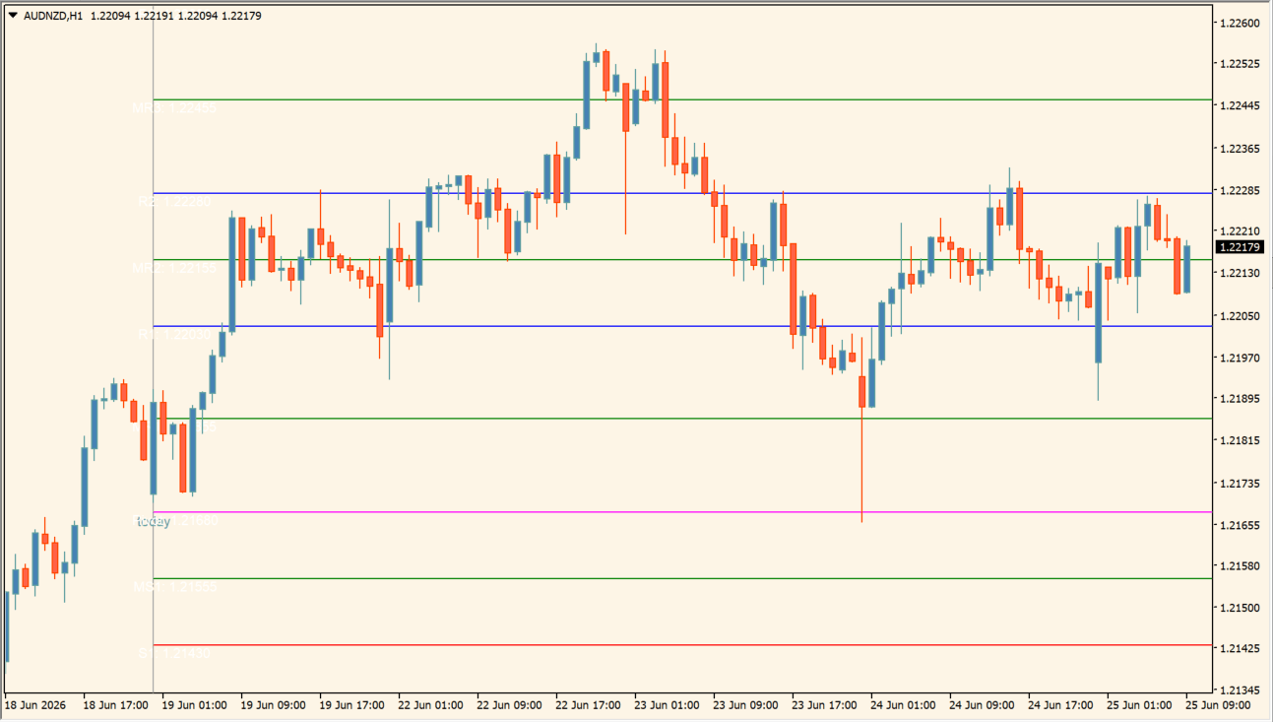Image resolution: width=1273 pixels, height=722 pixels.
Task: Click the 1.22445 price scale label
Action: (x=1239, y=105)
